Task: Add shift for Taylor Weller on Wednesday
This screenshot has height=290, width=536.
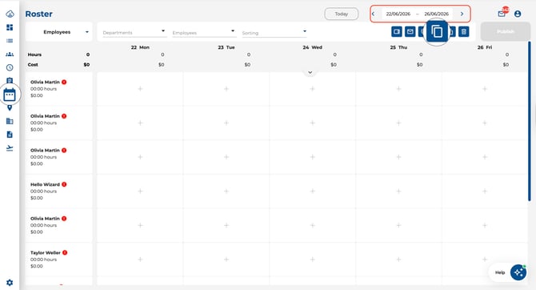Action: point(313,260)
